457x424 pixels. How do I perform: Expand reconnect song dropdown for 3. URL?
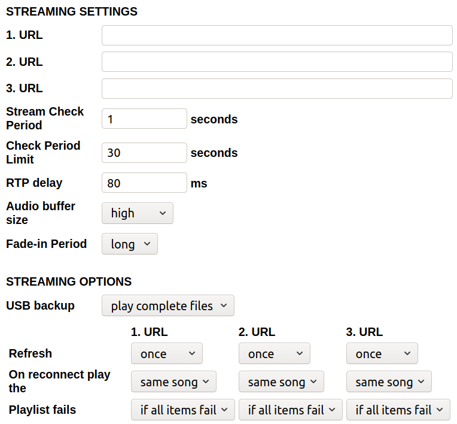click(389, 381)
